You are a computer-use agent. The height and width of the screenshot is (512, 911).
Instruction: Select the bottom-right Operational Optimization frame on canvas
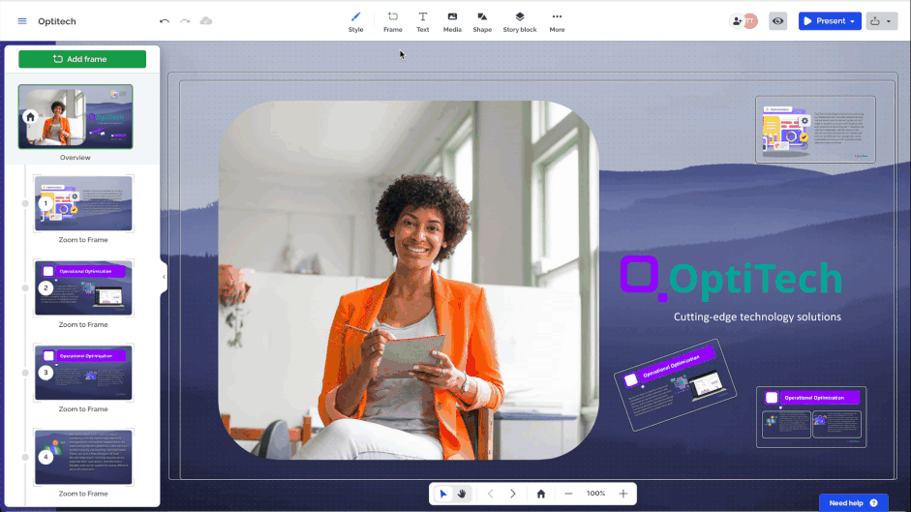click(x=811, y=417)
